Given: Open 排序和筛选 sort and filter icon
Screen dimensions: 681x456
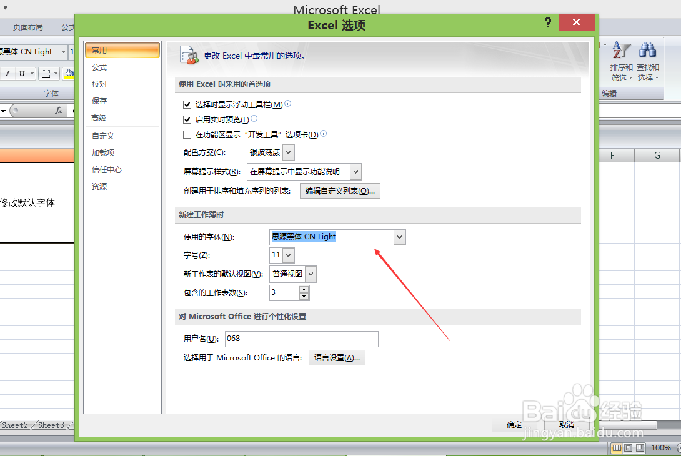Looking at the screenshot, I should point(621,61).
